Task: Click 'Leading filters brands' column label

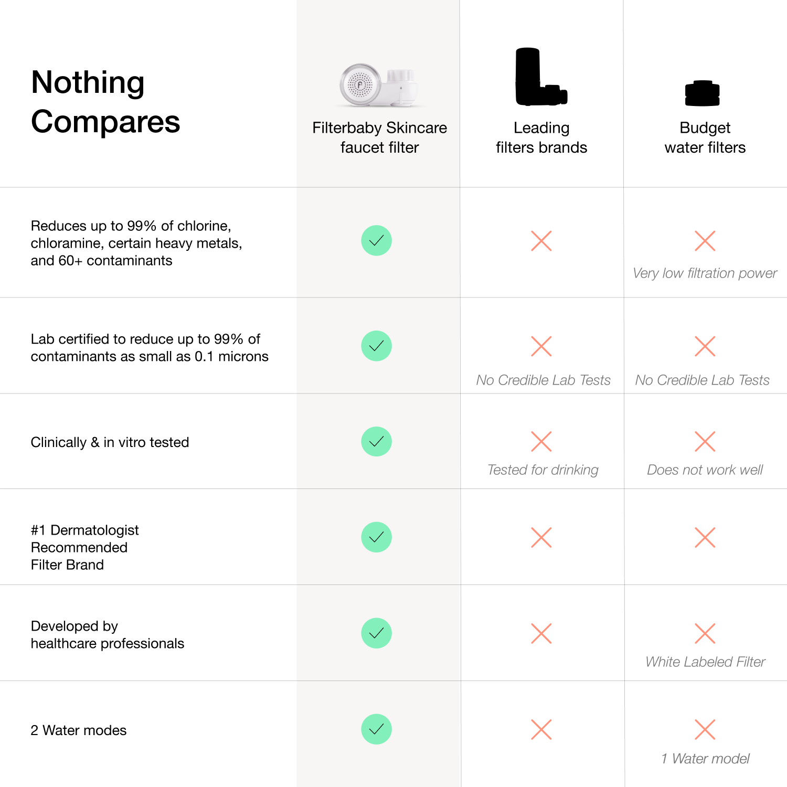Action: click(541, 137)
